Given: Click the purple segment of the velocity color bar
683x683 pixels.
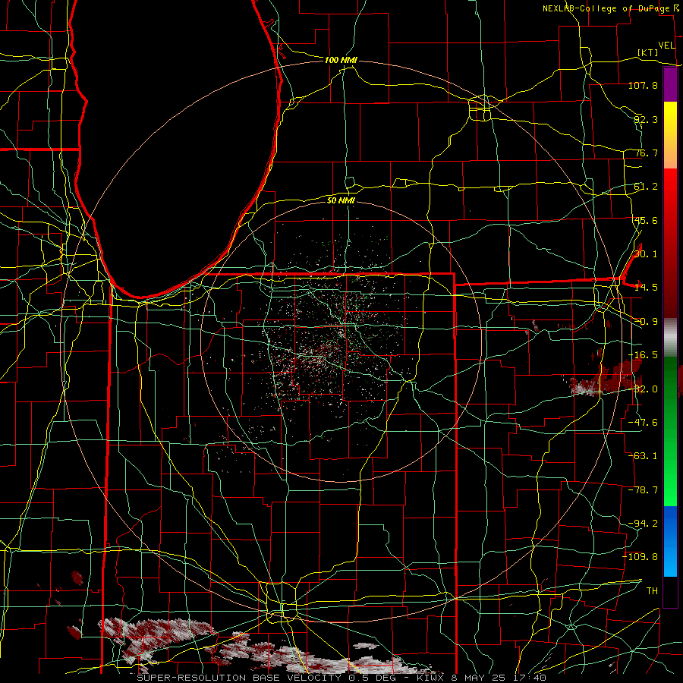Looking at the screenshot, I should (x=670, y=85).
